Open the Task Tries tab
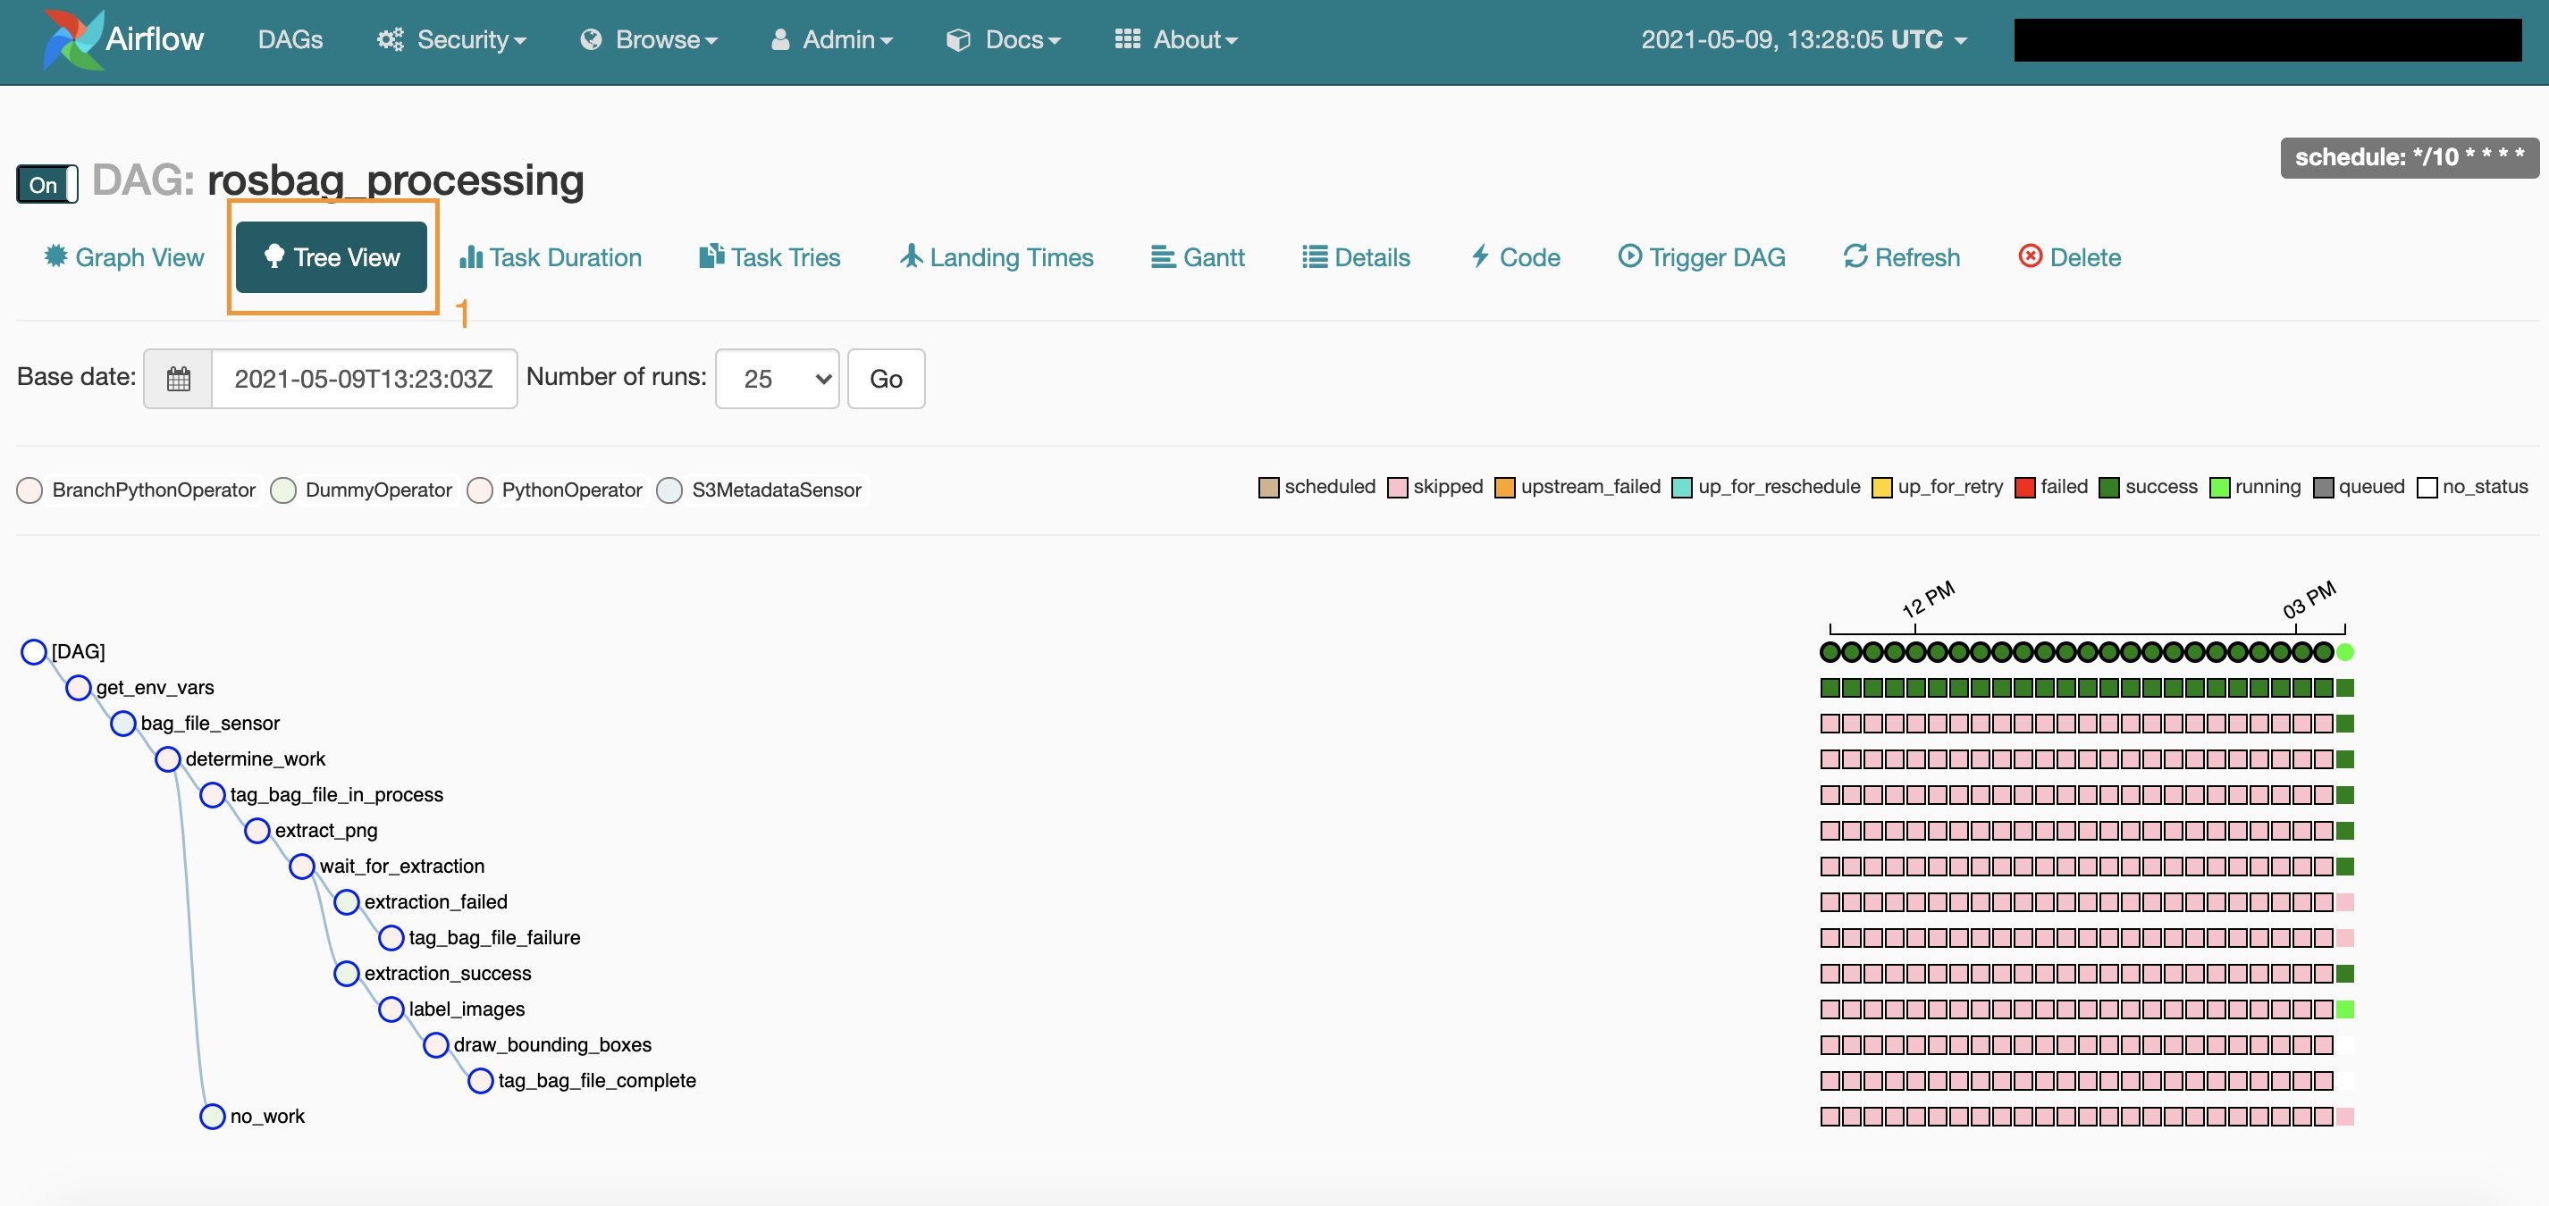 770,257
